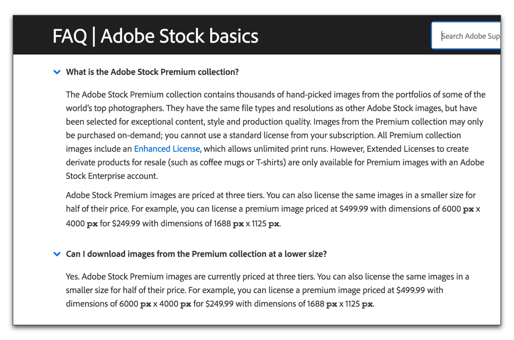Click the 'Stock Enterprise account.' text line
This screenshot has width=514, height=340.
112,176
